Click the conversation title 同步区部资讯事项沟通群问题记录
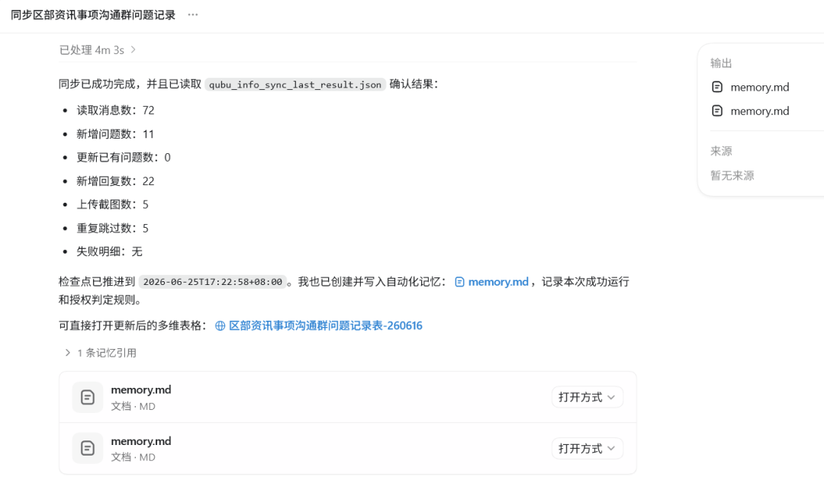824x477 pixels. (x=93, y=14)
